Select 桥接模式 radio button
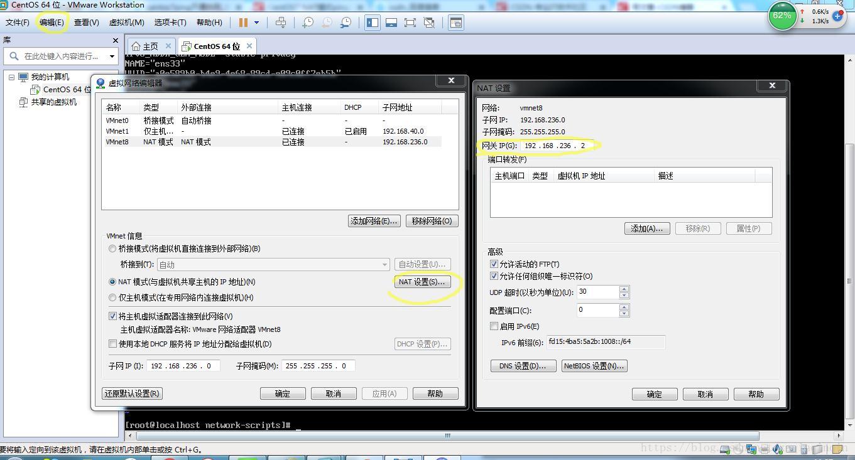Viewport: 855px width, 460px height. coord(112,249)
